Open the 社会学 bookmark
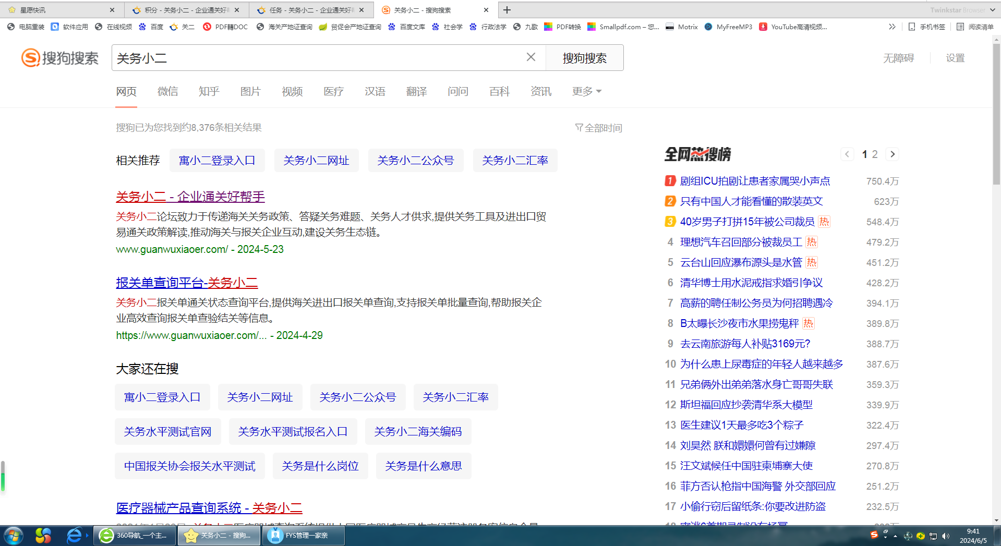Image resolution: width=1001 pixels, height=546 pixels. click(x=447, y=27)
